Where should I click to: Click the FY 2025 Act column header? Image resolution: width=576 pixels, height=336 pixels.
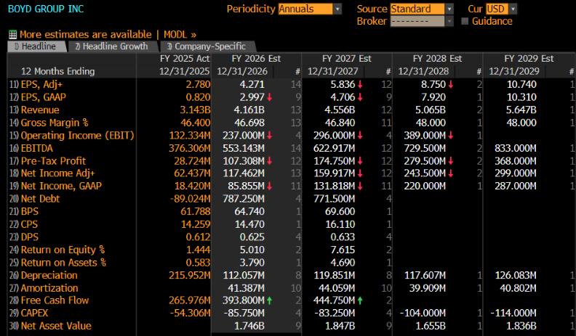(185, 59)
